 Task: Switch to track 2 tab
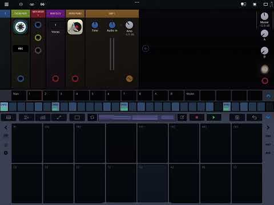point(50,95)
